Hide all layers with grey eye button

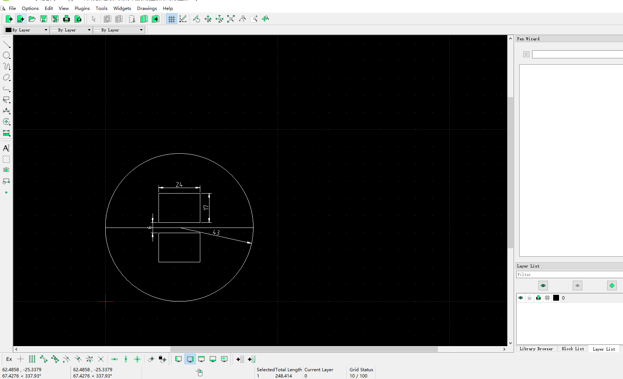click(x=577, y=286)
